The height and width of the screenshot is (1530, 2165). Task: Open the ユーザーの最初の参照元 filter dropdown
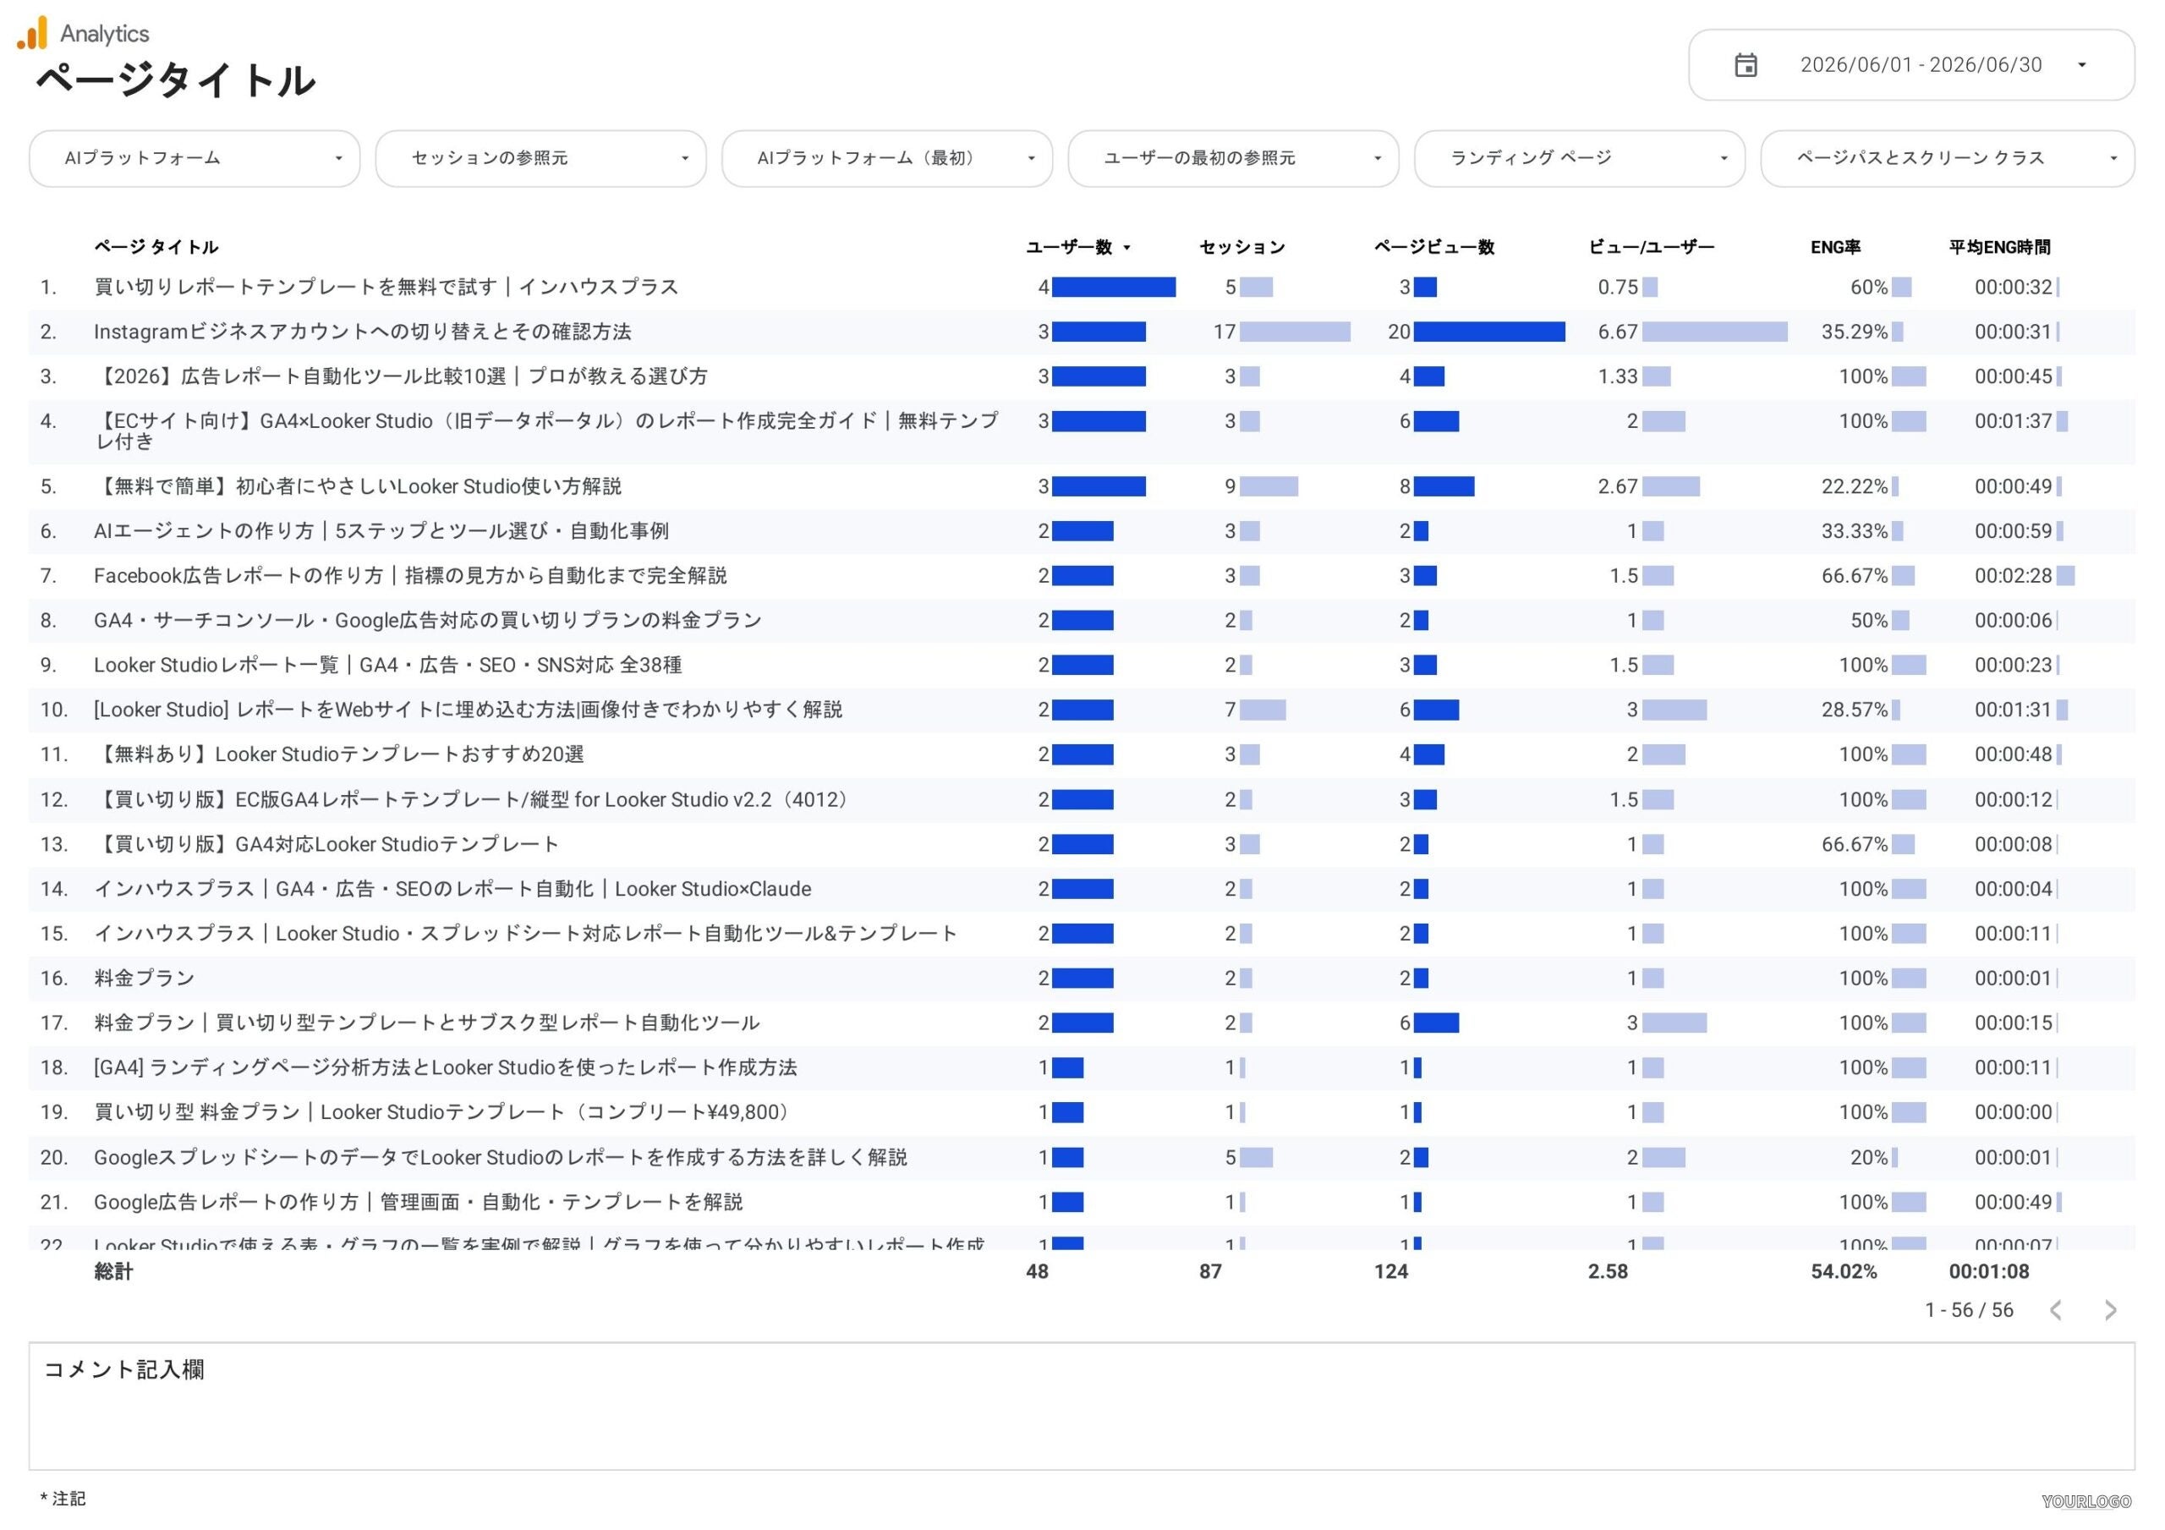[1232, 158]
